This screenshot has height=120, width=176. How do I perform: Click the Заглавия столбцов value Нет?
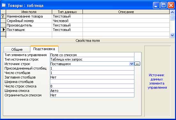pyautogui.click(x=92, y=77)
